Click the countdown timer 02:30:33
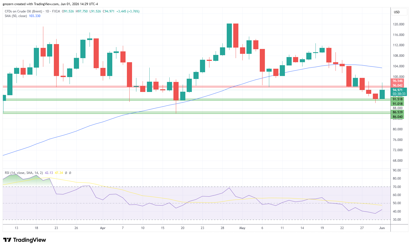Image resolution: width=411 pixels, height=248 pixels. (x=399, y=94)
